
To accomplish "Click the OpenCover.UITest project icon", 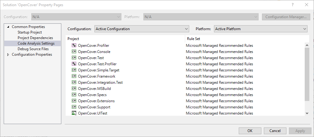I will tap(74, 113).
